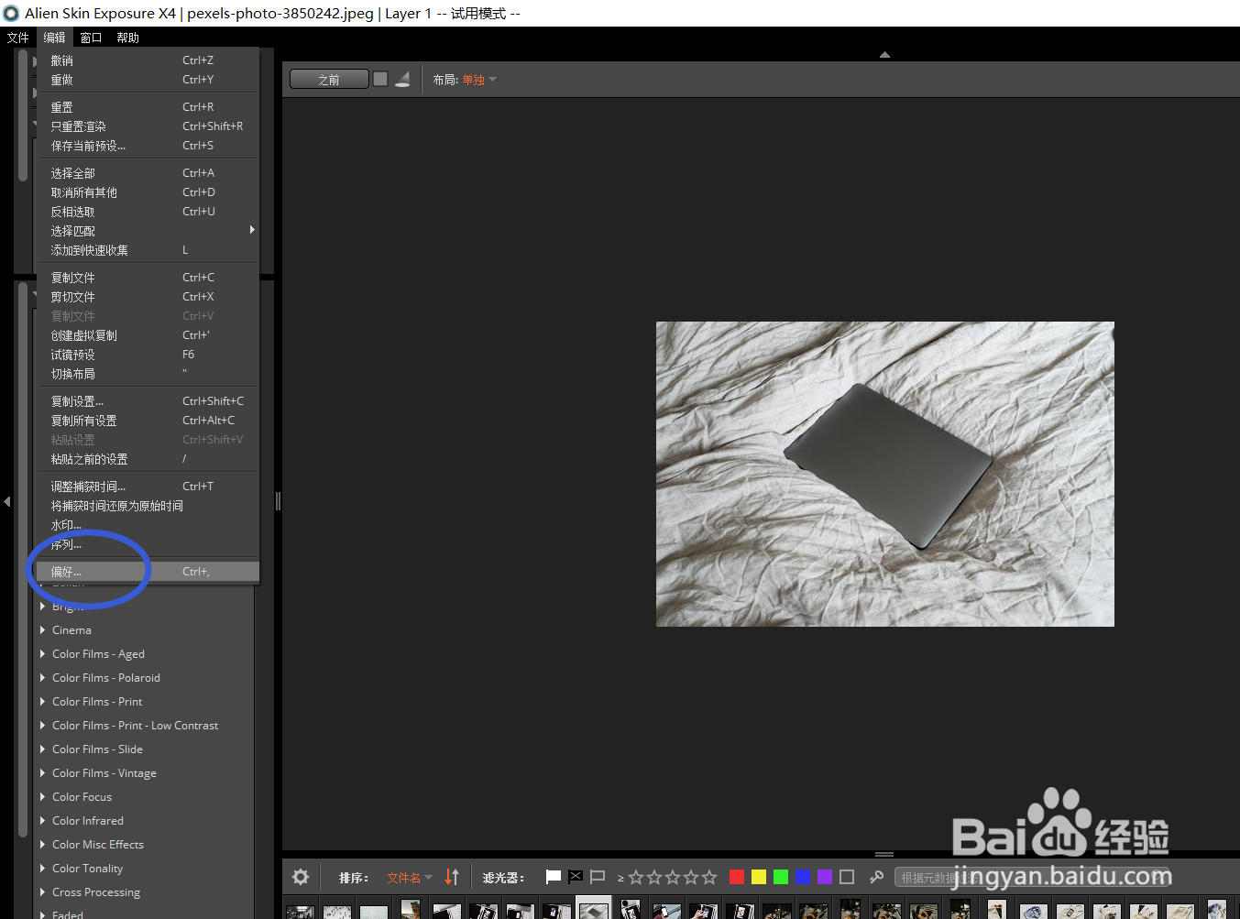Choose 复制所有设置 menu item
Image resolution: width=1240 pixels, height=919 pixels.
pos(148,421)
